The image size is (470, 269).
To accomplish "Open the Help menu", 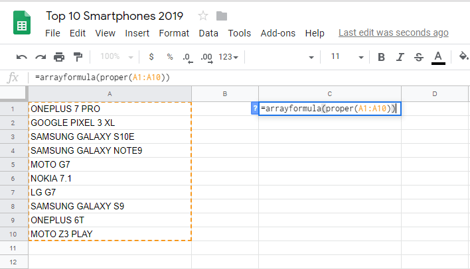I will (315, 33).
